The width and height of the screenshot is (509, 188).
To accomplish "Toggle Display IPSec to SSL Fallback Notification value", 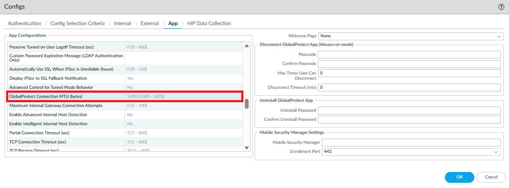I will (183, 78).
